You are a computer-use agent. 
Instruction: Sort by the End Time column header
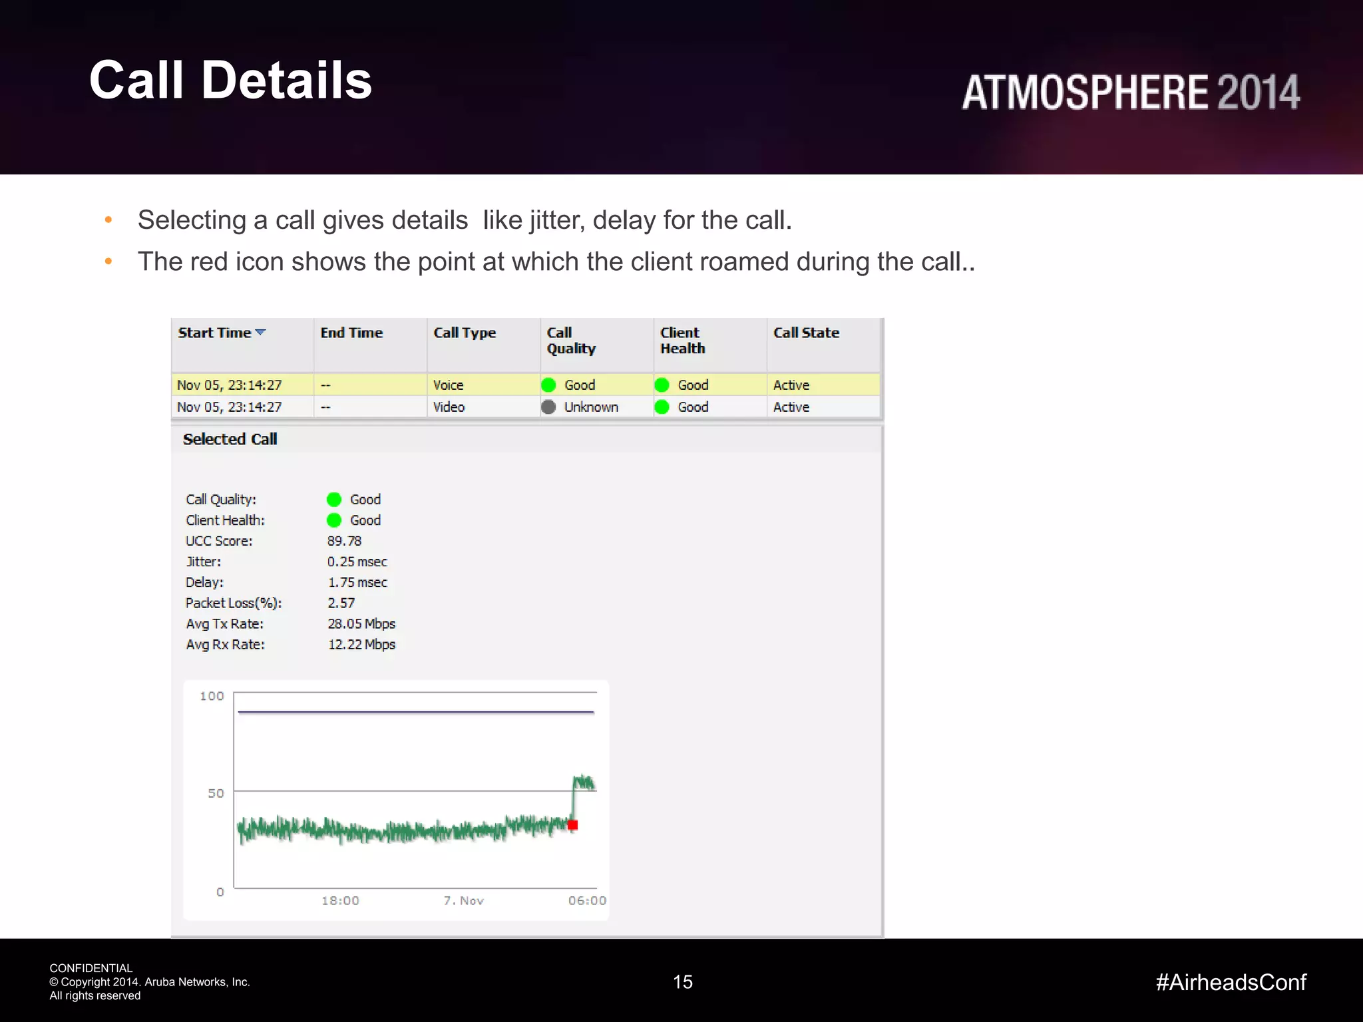coord(351,333)
